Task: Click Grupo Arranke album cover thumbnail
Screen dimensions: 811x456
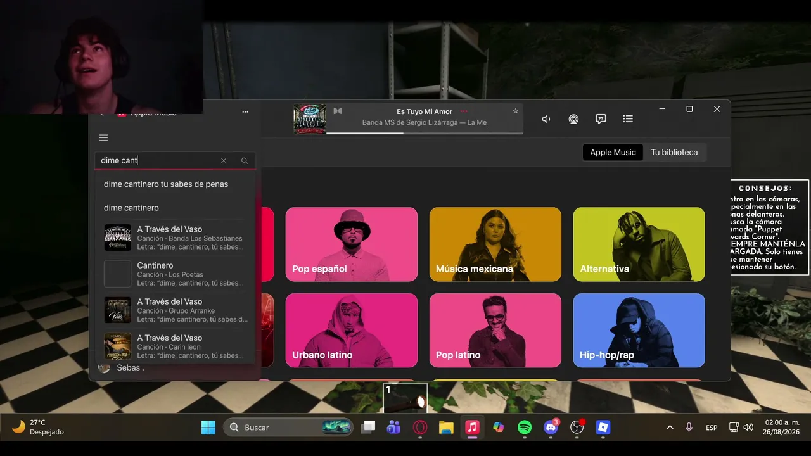Action: (x=117, y=310)
